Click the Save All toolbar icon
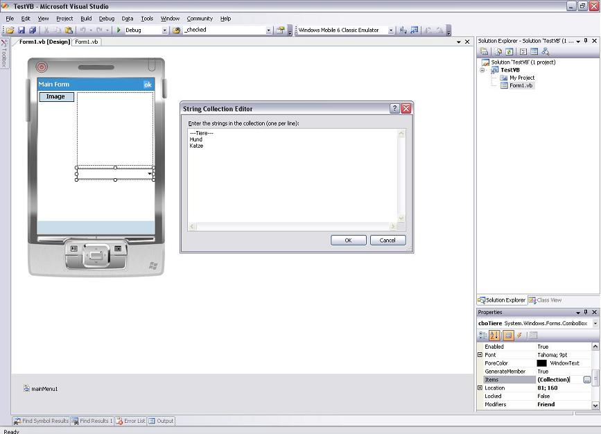The width and height of the screenshot is (601, 434). click(x=33, y=30)
